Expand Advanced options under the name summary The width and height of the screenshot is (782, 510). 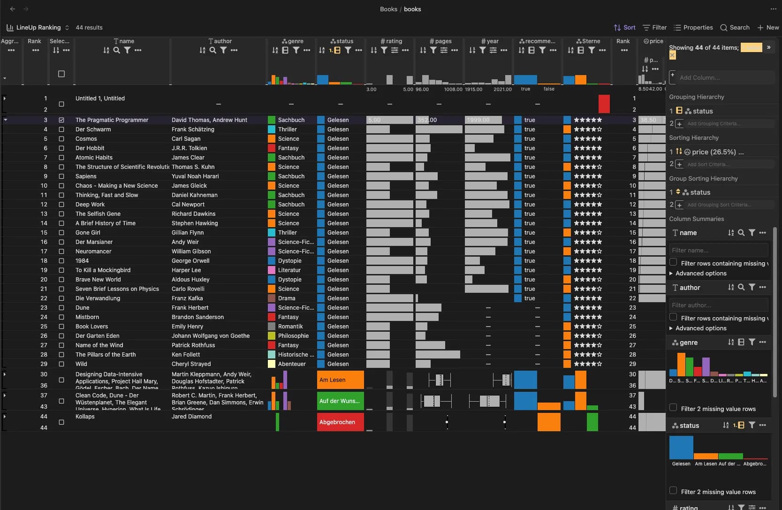698,274
